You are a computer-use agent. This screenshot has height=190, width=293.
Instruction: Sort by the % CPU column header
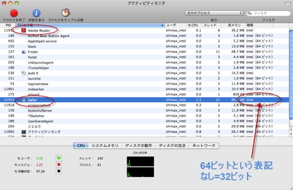194,25
